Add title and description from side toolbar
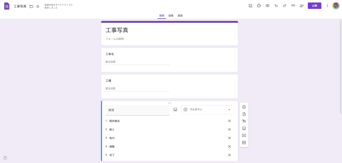 coord(244,121)
